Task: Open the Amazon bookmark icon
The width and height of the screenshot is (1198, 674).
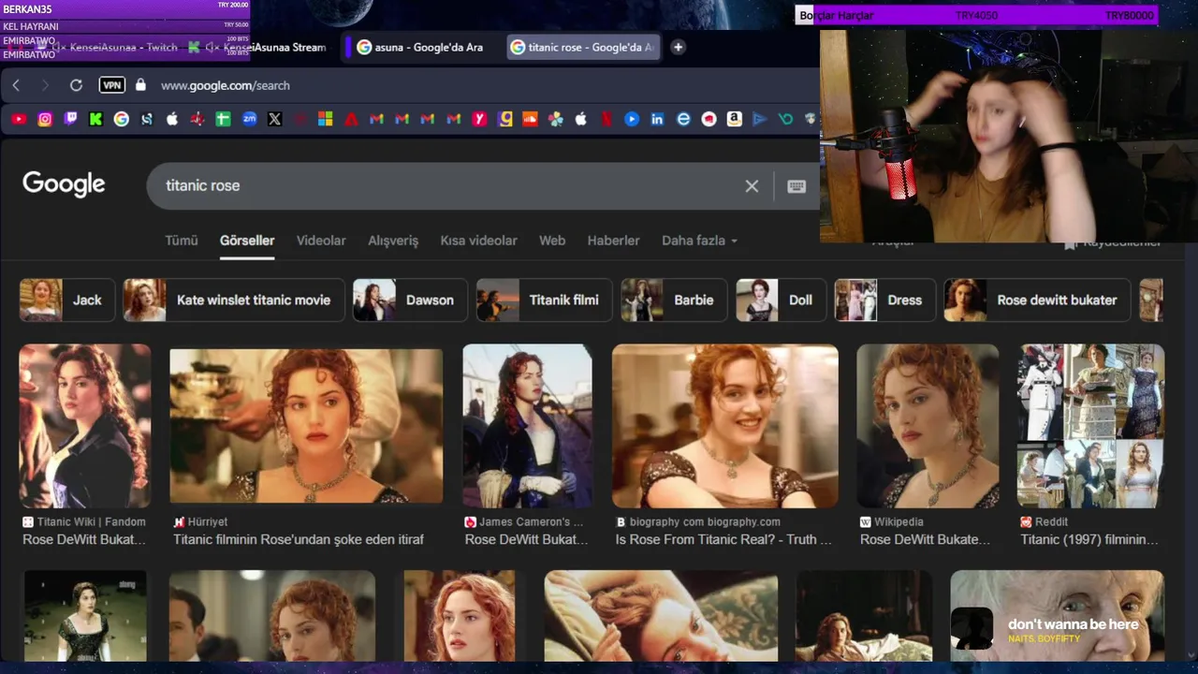Action: click(734, 119)
